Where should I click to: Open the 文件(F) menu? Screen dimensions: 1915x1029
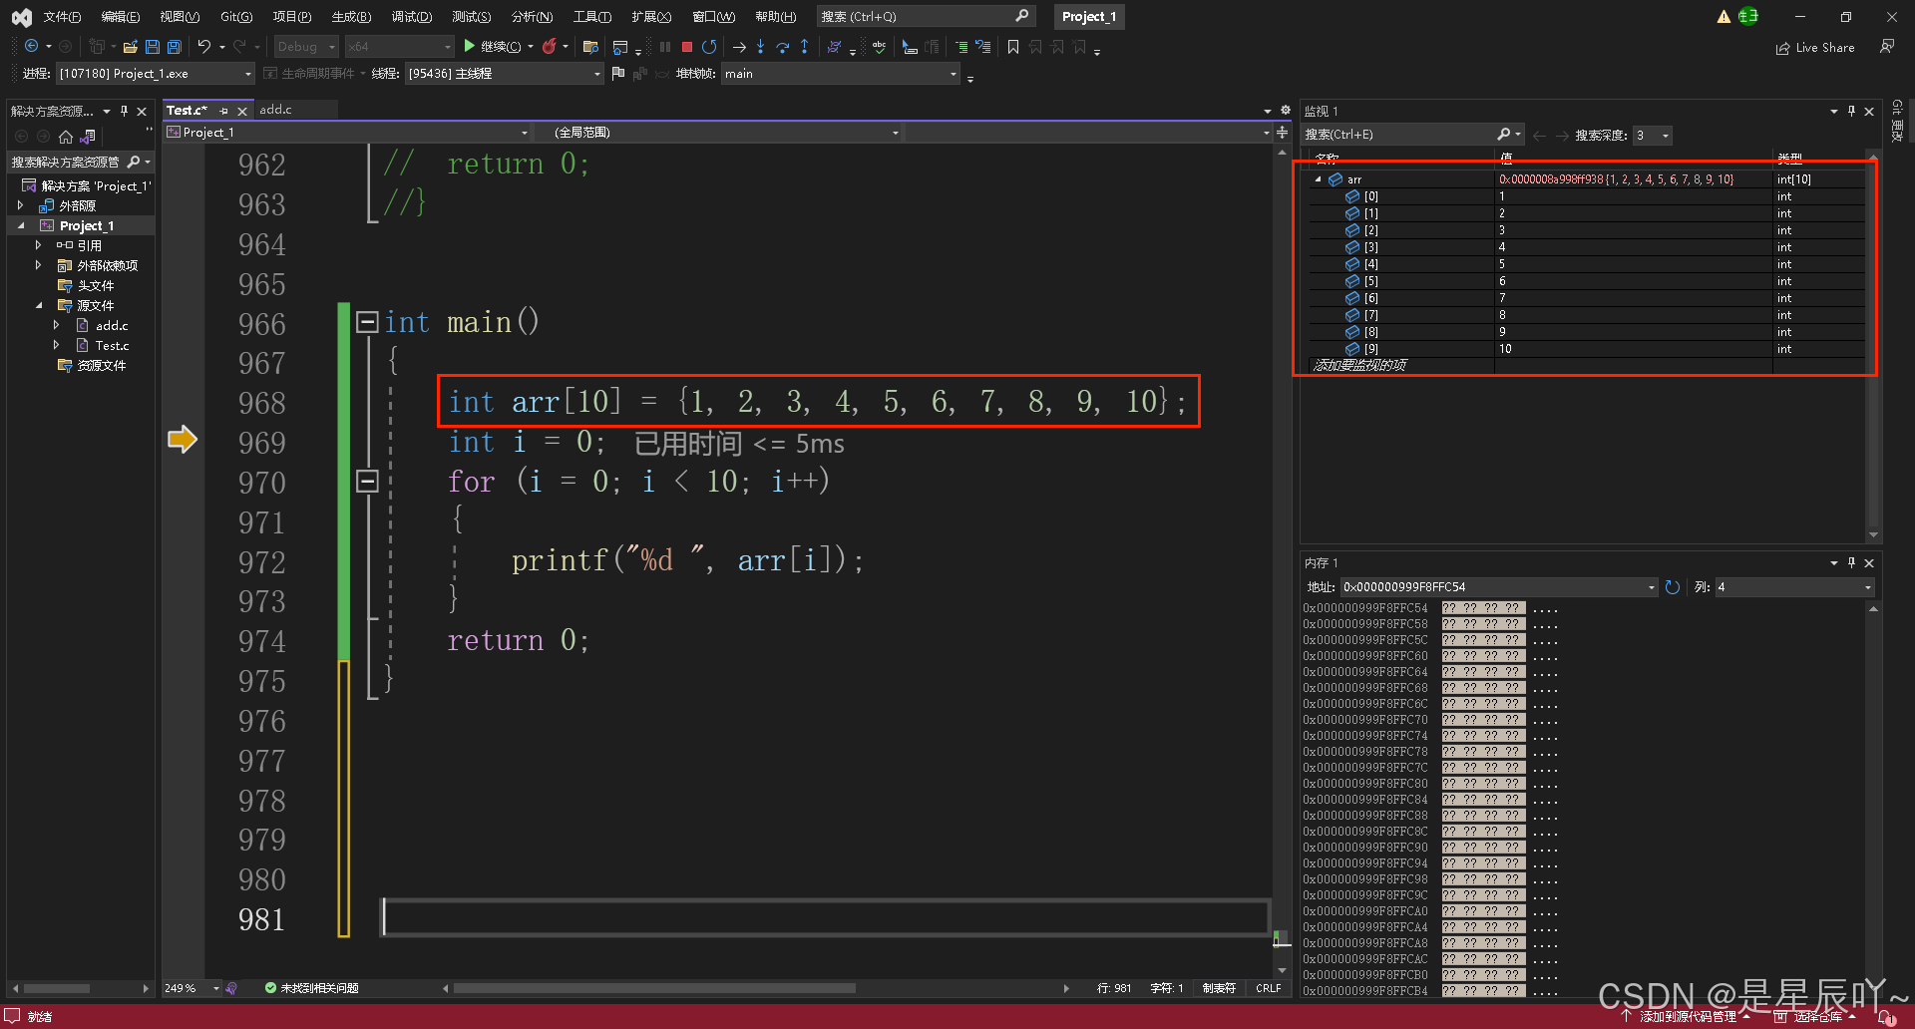click(x=62, y=17)
